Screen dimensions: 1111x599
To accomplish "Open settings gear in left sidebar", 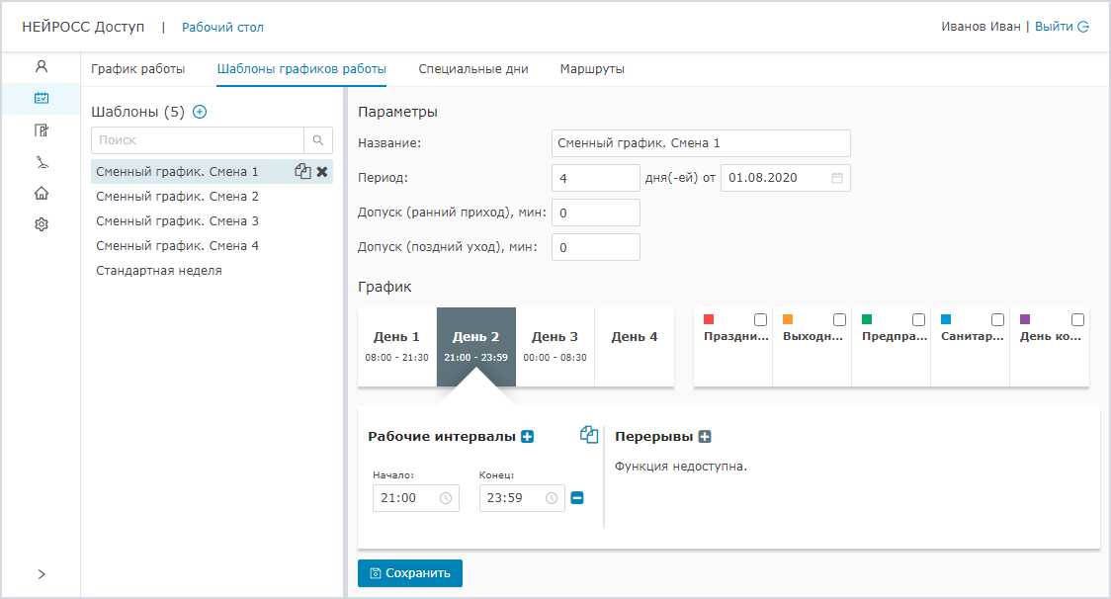I will [x=41, y=225].
